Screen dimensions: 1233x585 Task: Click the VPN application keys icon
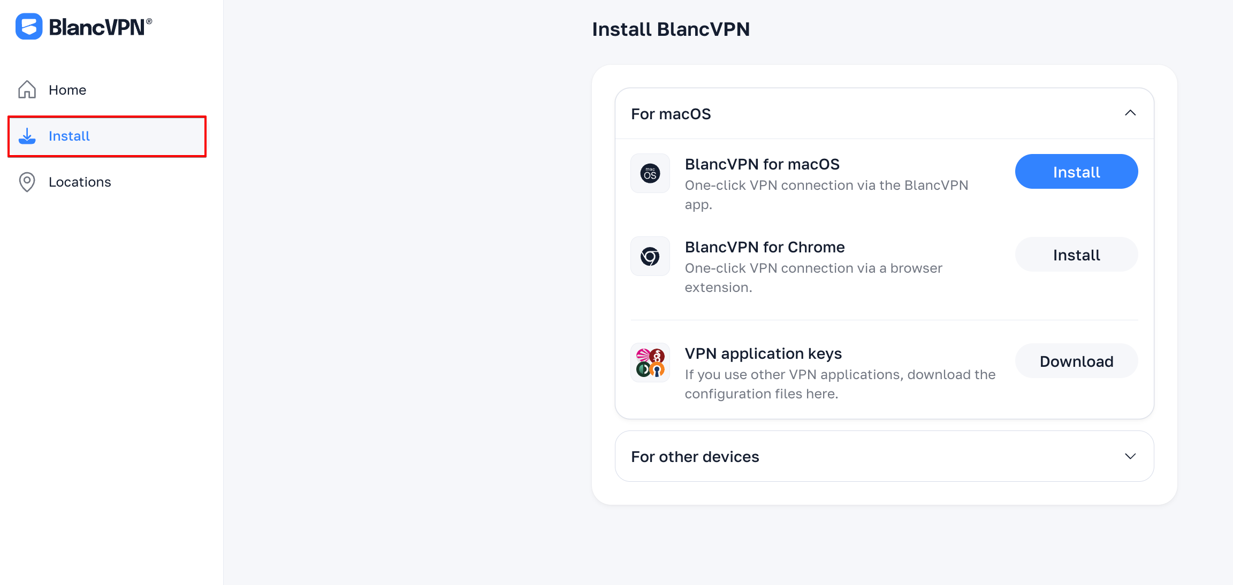[x=650, y=363]
